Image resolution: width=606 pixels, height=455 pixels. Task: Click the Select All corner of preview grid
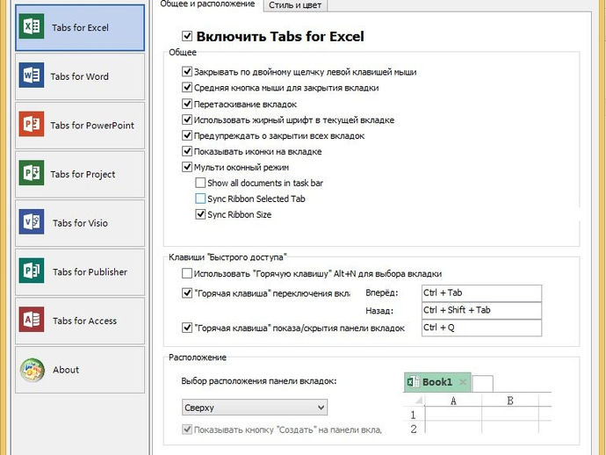418,401
